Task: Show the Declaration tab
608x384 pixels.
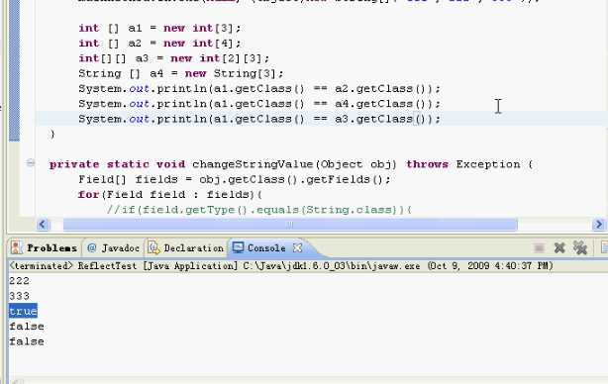Action: point(193,248)
